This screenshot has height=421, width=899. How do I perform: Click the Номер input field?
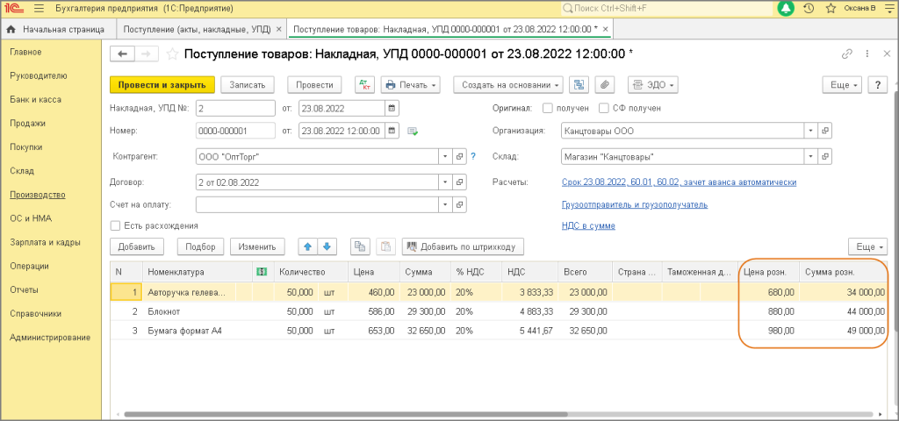click(x=235, y=132)
